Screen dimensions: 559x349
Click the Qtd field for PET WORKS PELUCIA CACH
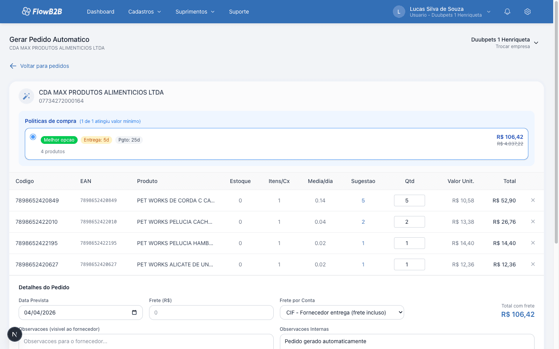410,222
